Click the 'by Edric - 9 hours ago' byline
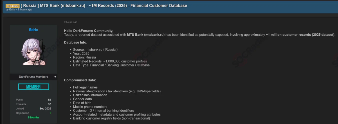This screenshot has width=338, height=124. pyautogui.click(x=19, y=9)
